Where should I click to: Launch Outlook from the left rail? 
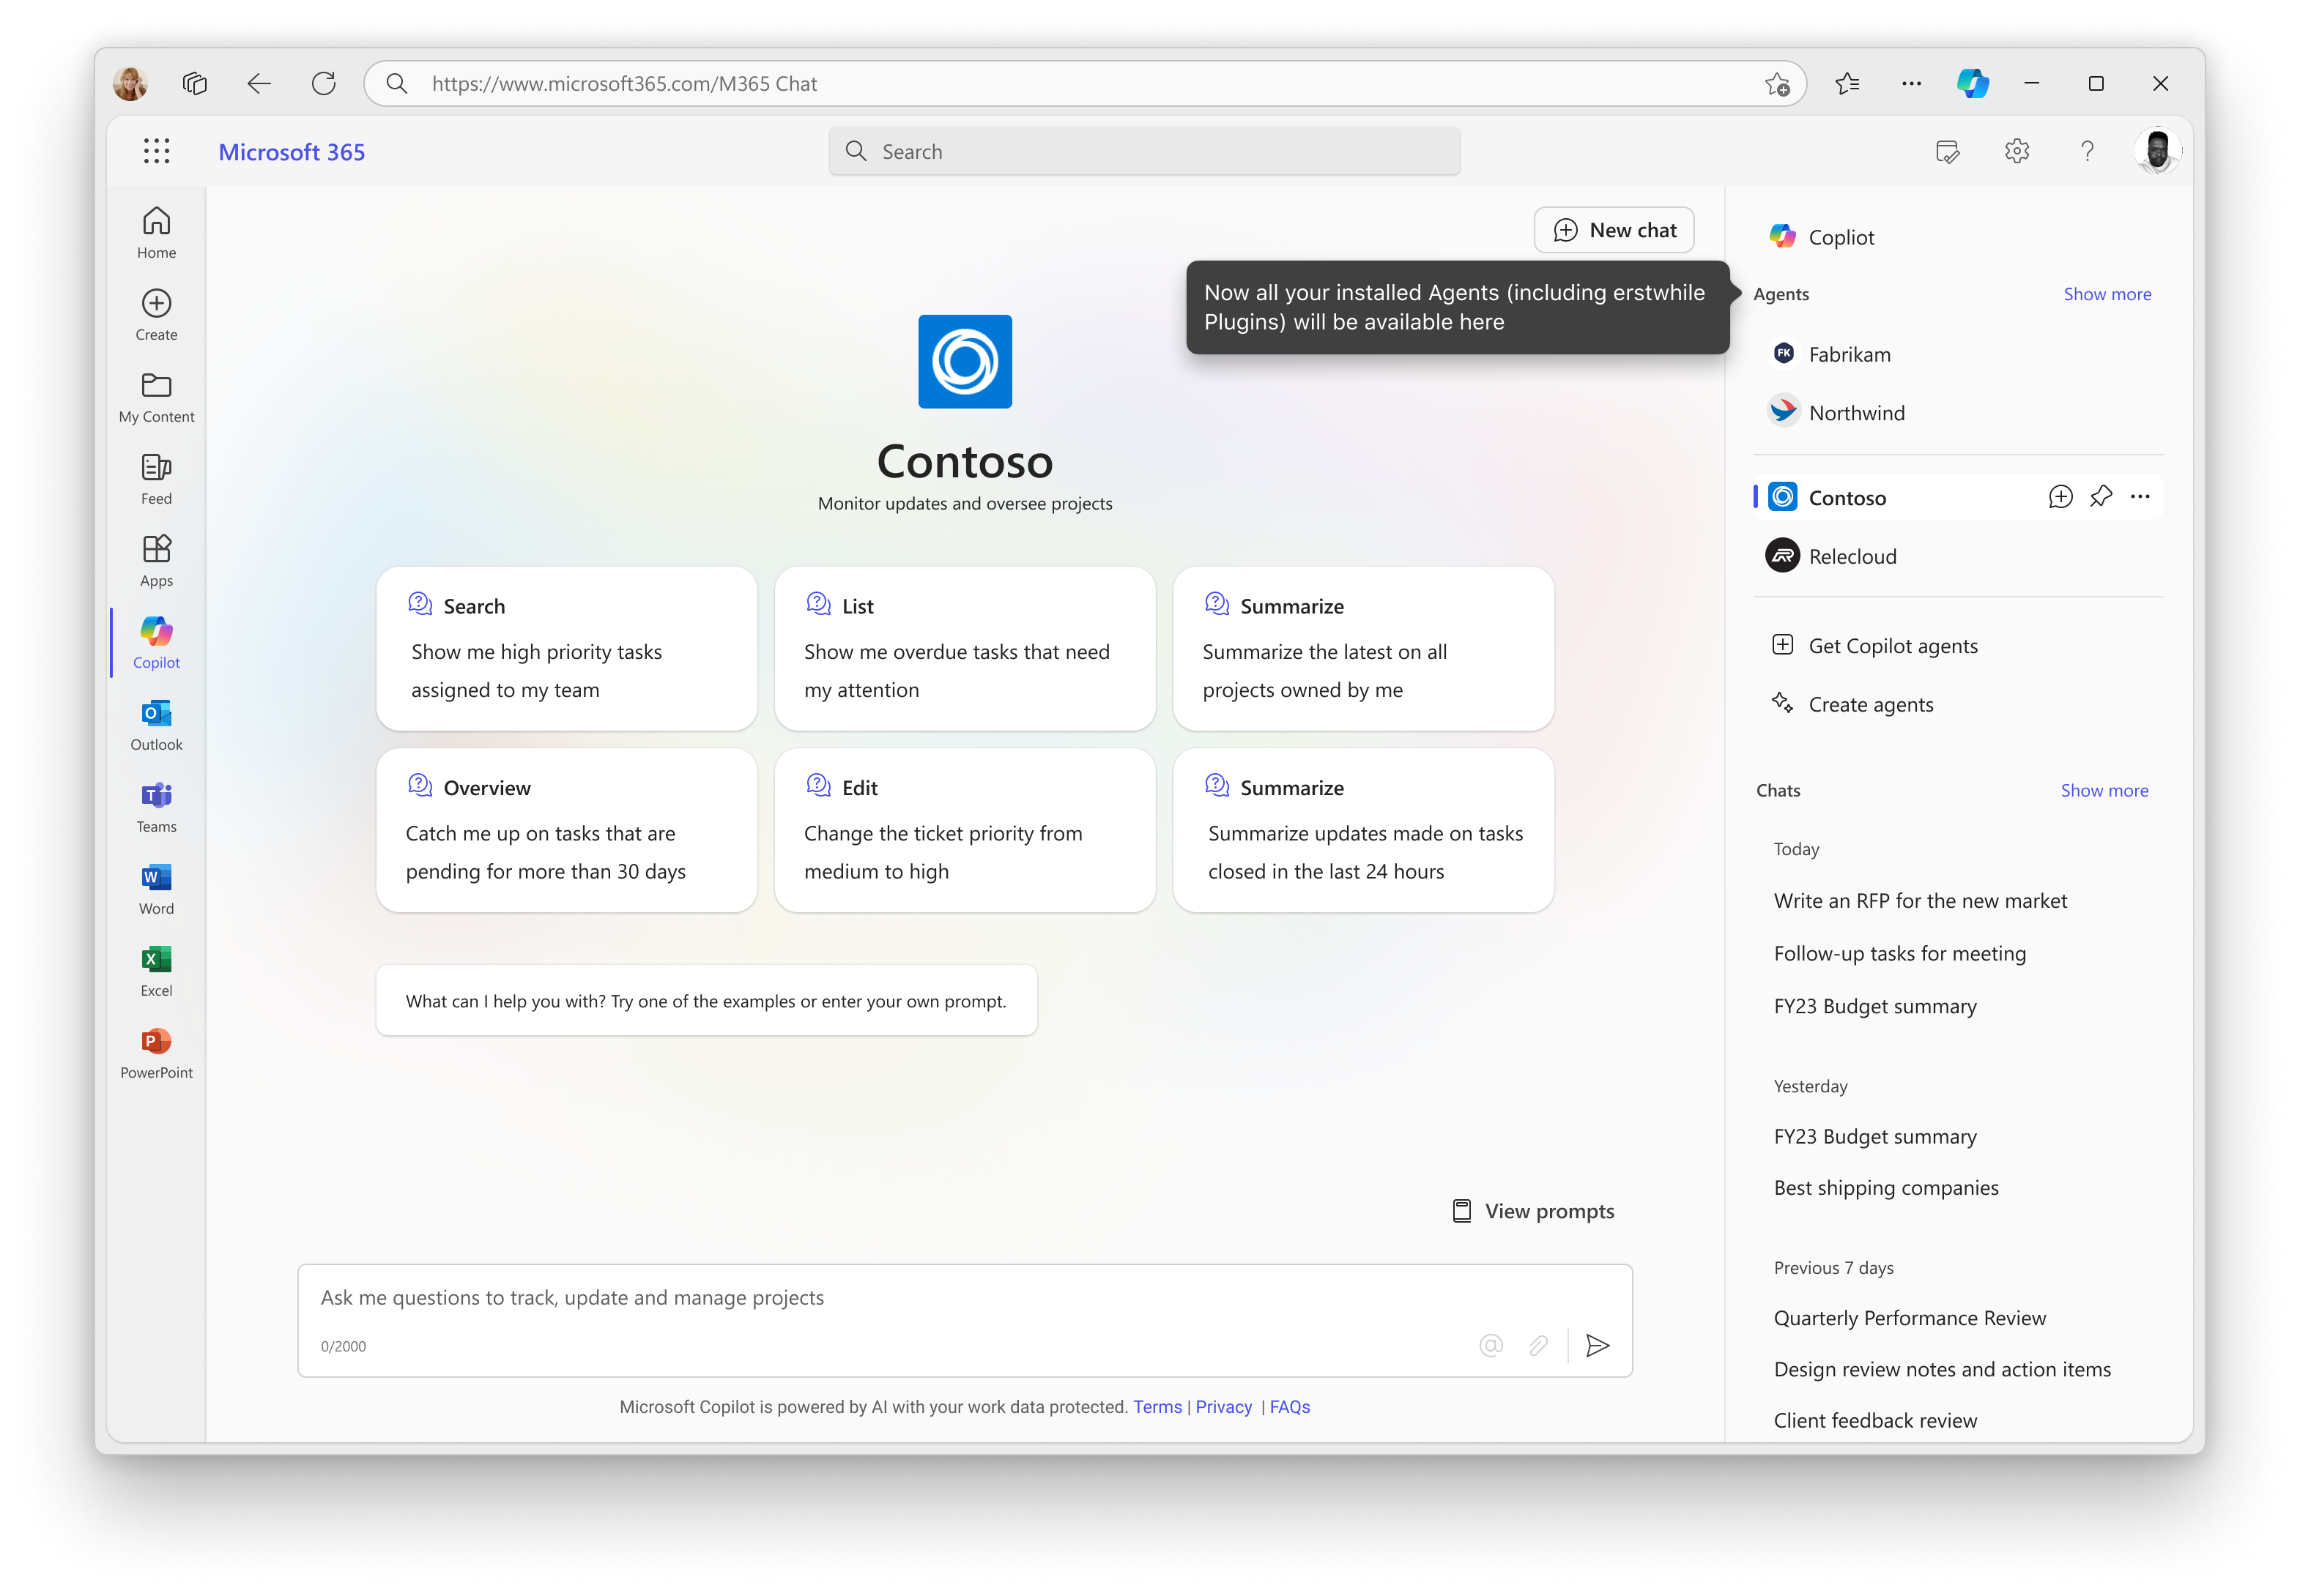pyautogui.click(x=156, y=724)
